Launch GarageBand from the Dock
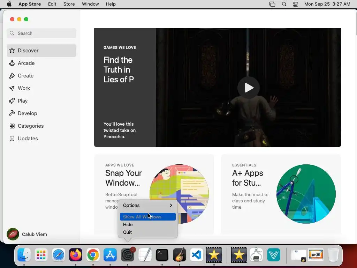The image size is (357, 268). pos(180,254)
